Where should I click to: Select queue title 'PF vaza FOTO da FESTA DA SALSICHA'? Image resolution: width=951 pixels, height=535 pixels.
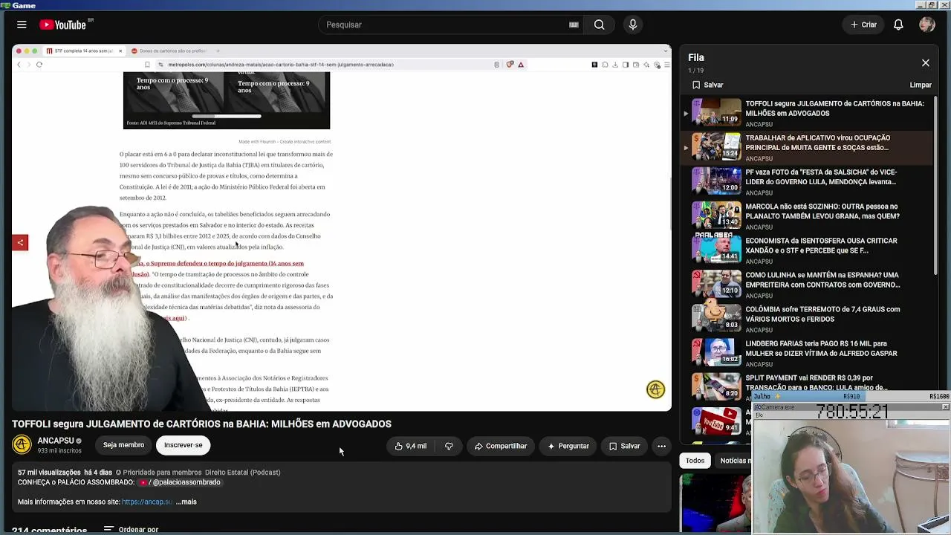tap(820, 177)
